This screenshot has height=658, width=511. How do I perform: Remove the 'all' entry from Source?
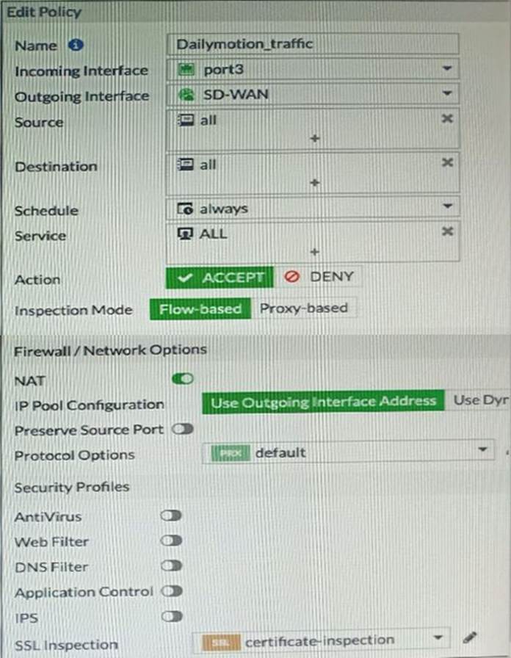[x=447, y=119]
